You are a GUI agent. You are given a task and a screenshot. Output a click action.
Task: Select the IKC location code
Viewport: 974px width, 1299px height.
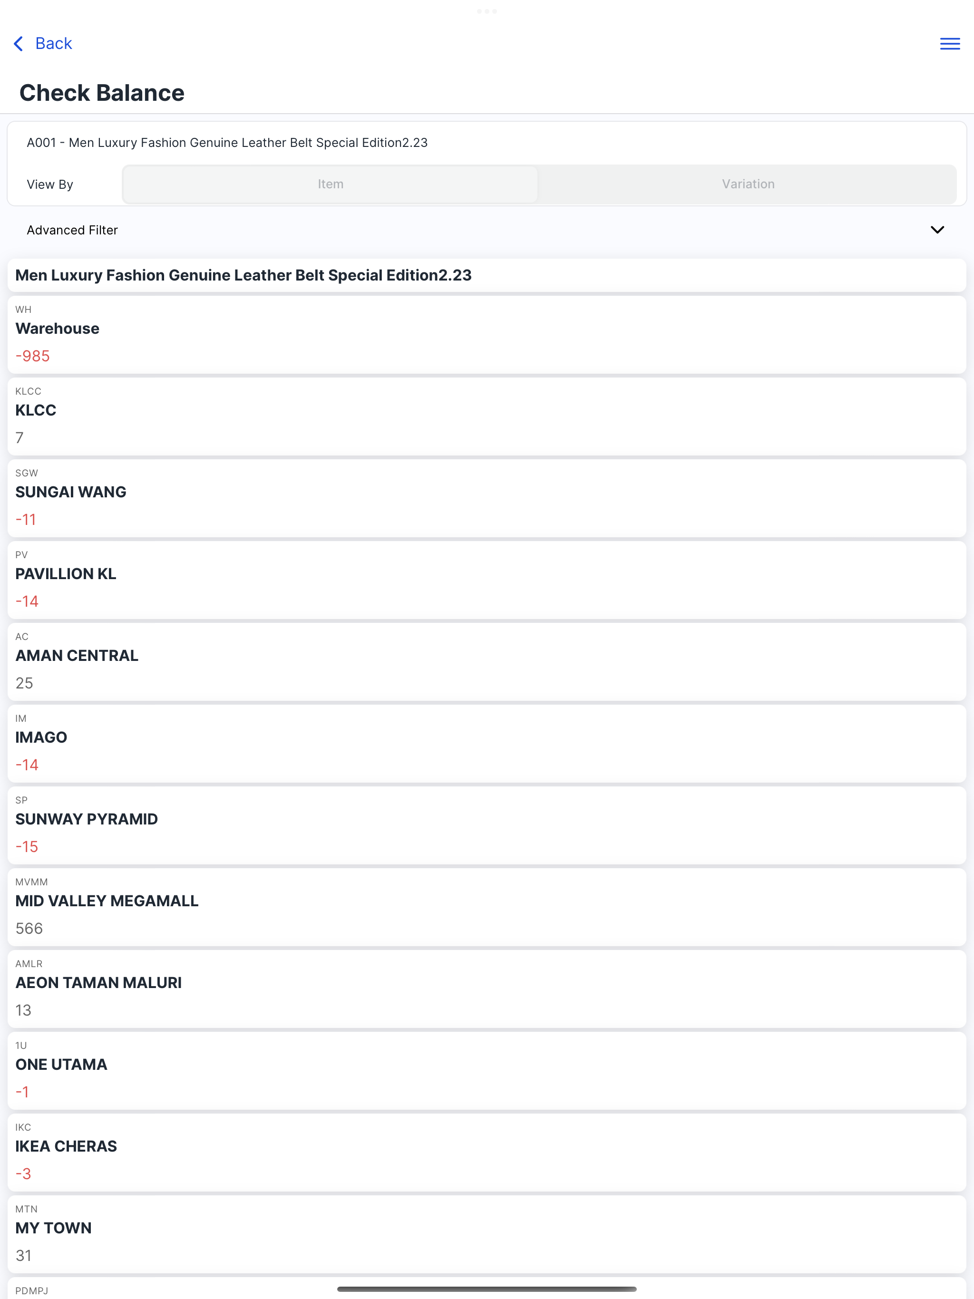[23, 1127]
